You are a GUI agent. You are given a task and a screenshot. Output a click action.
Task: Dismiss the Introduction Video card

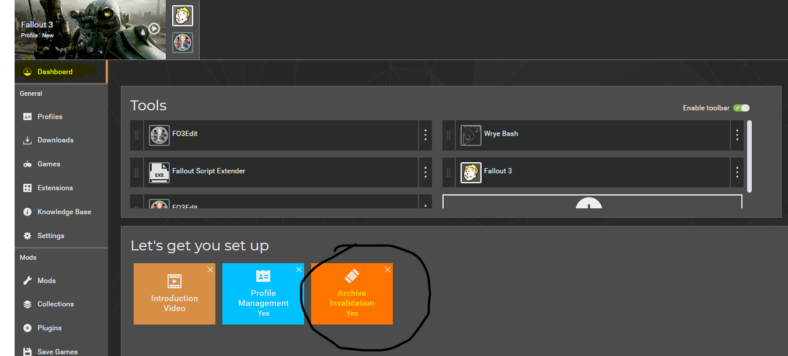(x=210, y=270)
